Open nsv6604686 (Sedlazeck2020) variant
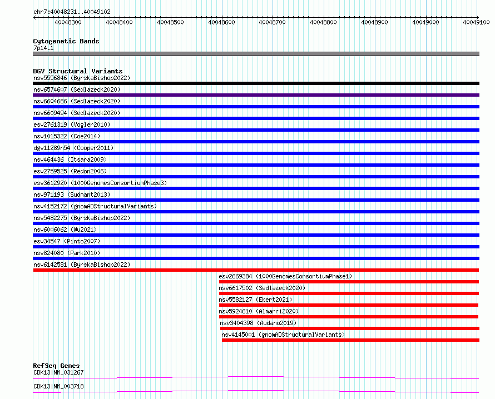Screen dimensions: 495x399 coord(77,101)
